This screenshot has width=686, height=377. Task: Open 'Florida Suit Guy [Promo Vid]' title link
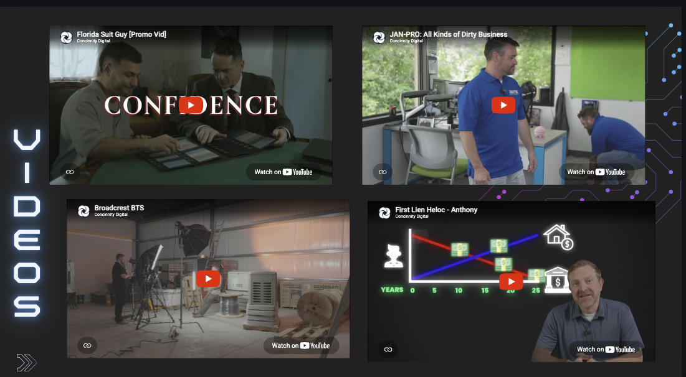click(121, 34)
